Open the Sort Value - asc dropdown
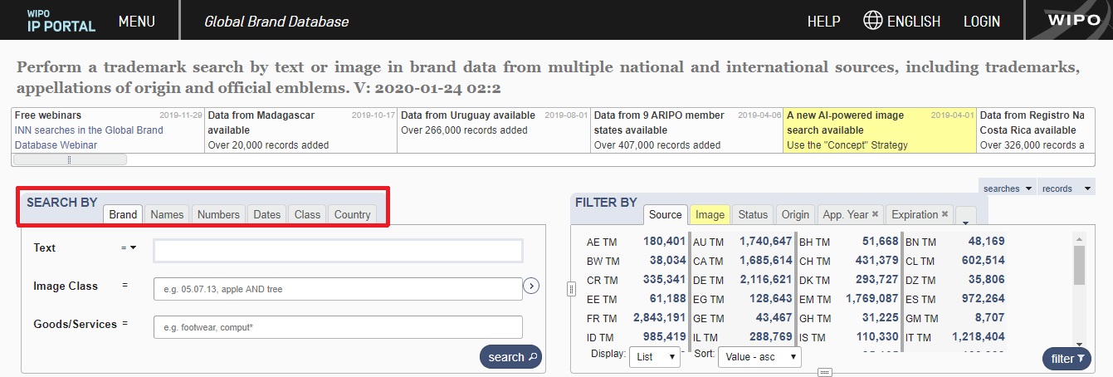 point(759,358)
